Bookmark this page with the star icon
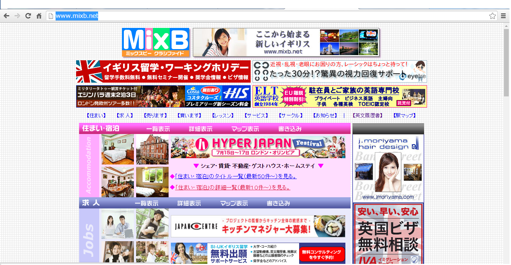The width and height of the screenshot is (511, 265). tap(492, 16)
